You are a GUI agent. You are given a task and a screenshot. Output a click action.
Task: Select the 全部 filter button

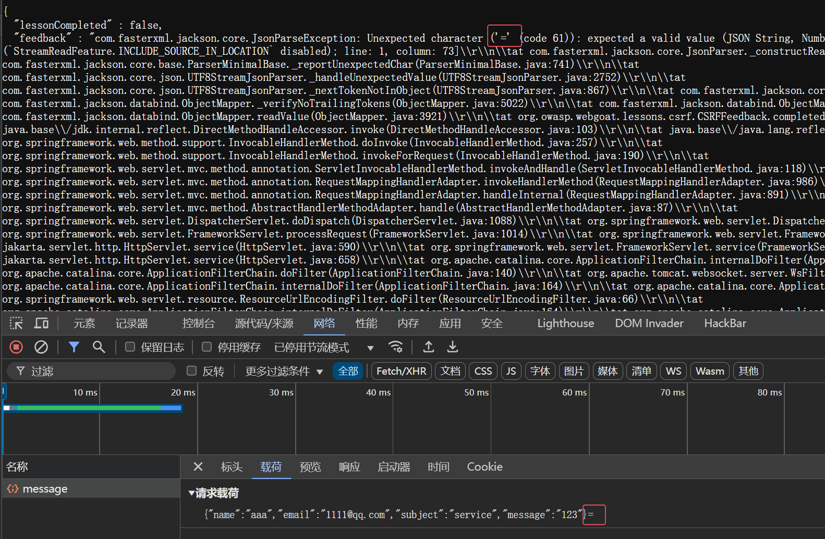348,371
